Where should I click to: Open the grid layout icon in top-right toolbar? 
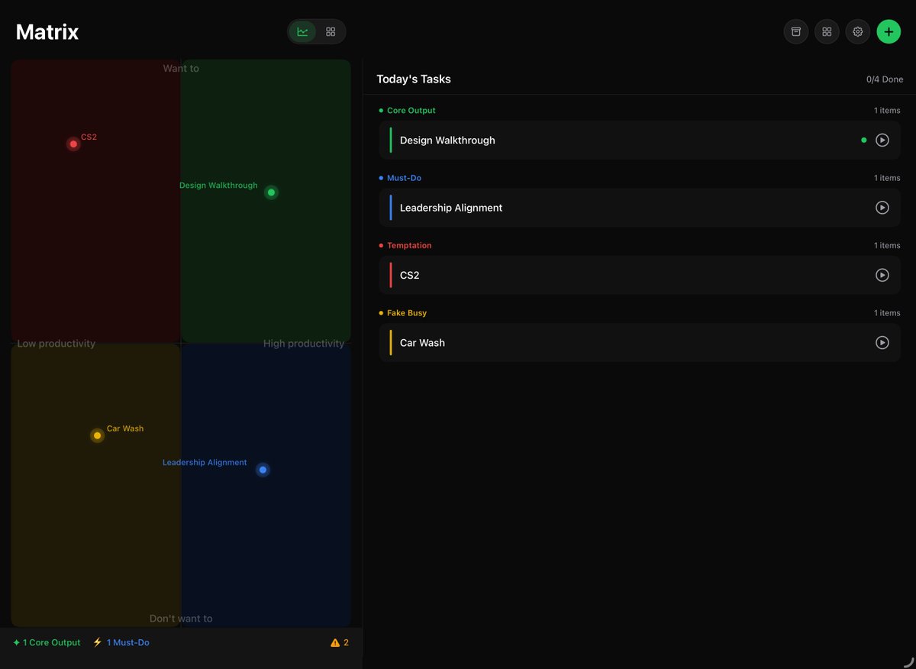coord(827,31)
